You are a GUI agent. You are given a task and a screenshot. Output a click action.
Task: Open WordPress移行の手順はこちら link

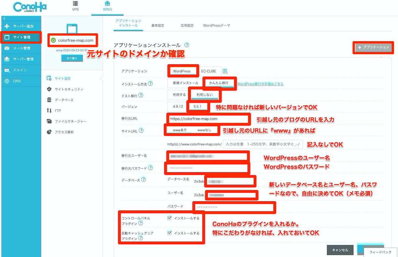click(x=260, y=84)
